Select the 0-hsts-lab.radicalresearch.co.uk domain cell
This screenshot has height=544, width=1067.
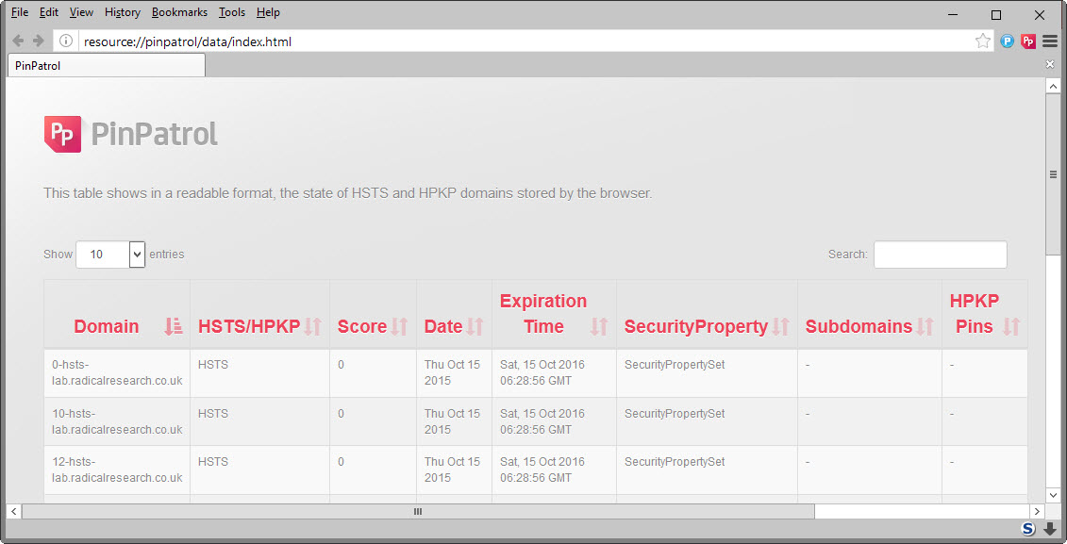117,372
